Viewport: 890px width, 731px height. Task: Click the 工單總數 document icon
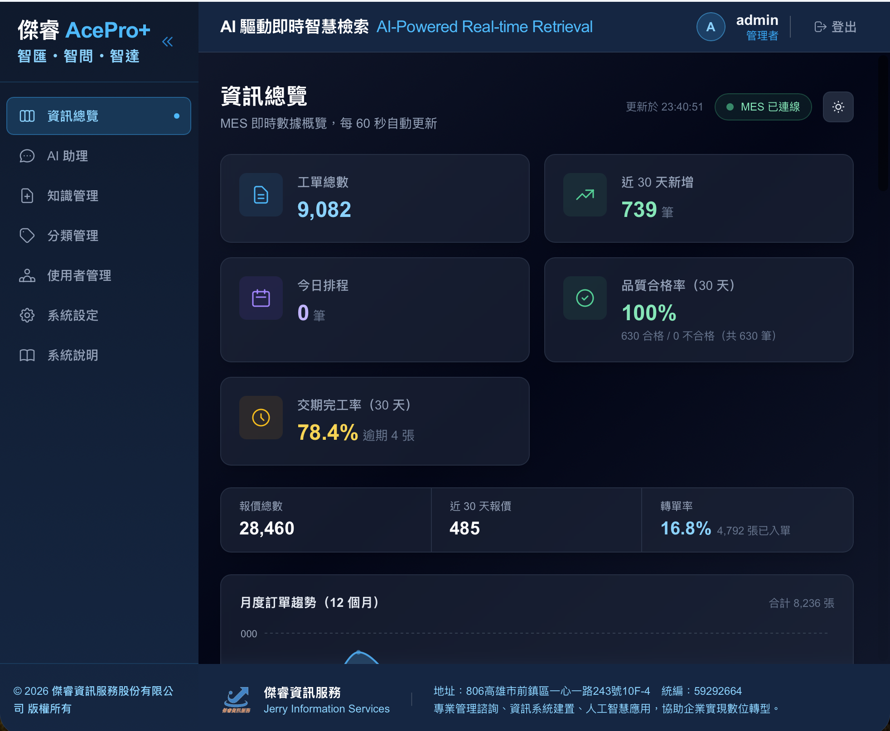[261, 195]
